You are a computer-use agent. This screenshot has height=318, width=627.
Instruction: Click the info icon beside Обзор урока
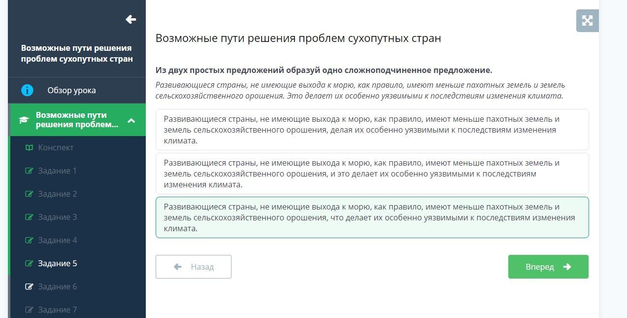point(27,90)
